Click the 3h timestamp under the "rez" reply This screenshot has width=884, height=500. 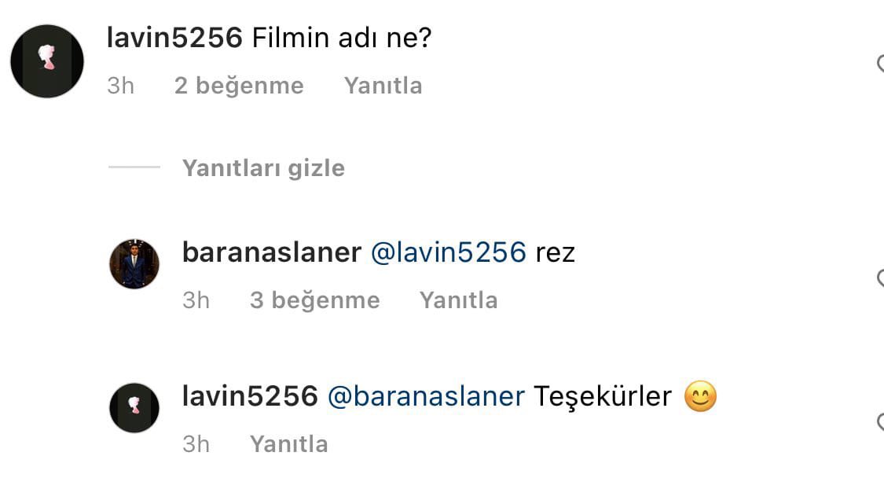(196, 300)
